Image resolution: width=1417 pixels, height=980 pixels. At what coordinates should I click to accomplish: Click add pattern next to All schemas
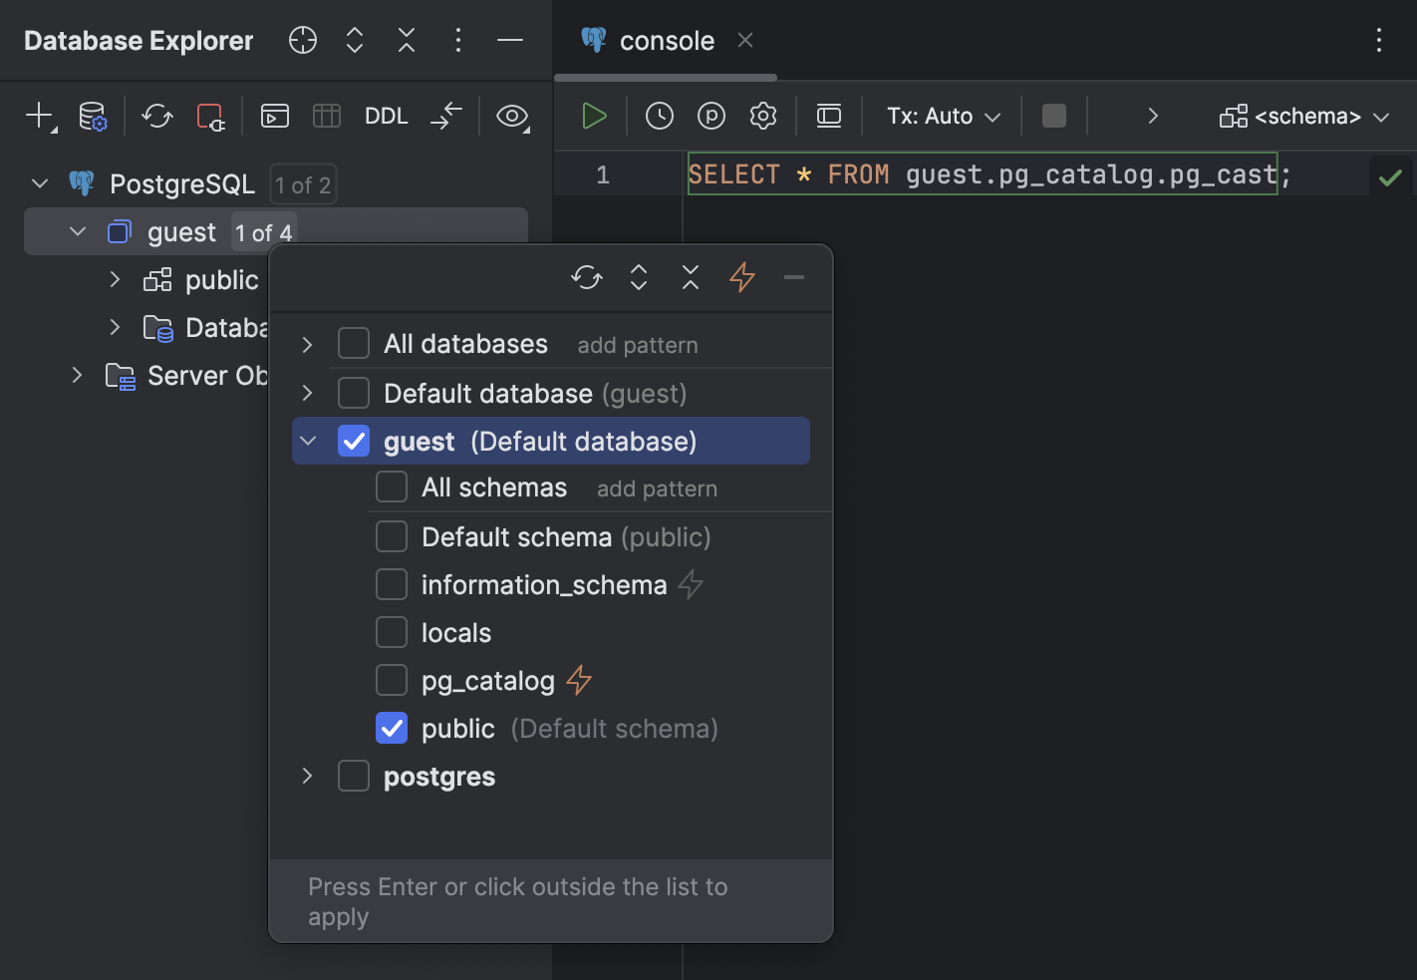point(656,489)
